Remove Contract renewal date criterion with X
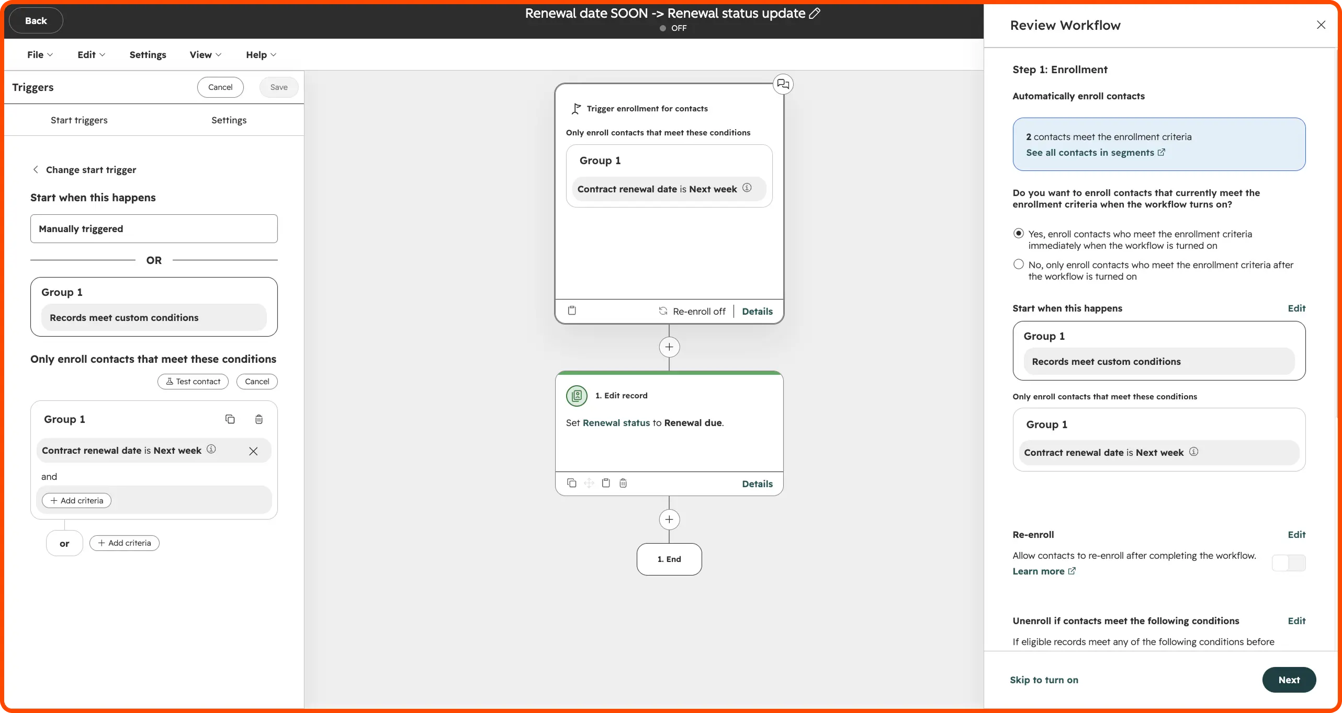This screenshot has width=1342, height=713. [x=253, y=451]
